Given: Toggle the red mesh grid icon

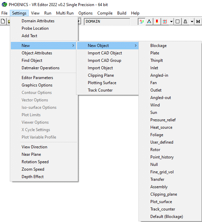Looking at the screenshot, I should pos(165,22).
